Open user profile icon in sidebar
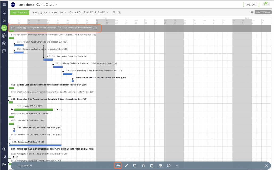The height and width of the screenshot is (170, 274). [4, 149]
